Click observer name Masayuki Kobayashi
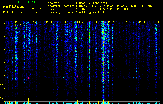This screenshot has width=163, height=104. coord(93,3)
